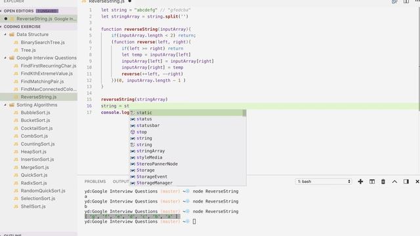Select ReverseString.js under Open Editors
Image resolution: width=420 pixels, height=236 pixels.
pyautogui.click(x=39, y=19)
